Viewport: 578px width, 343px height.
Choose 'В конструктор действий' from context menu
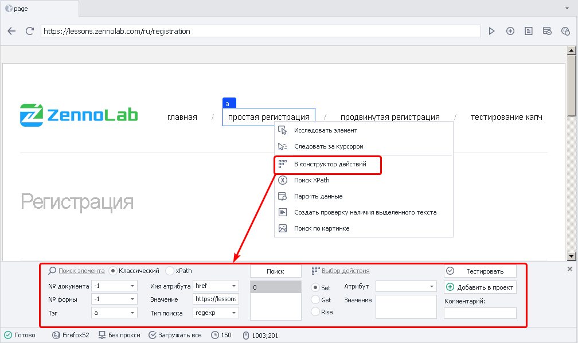coord(329,164)
